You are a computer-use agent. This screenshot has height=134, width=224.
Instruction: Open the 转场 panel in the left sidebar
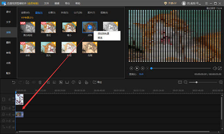(x=8, y=53)
